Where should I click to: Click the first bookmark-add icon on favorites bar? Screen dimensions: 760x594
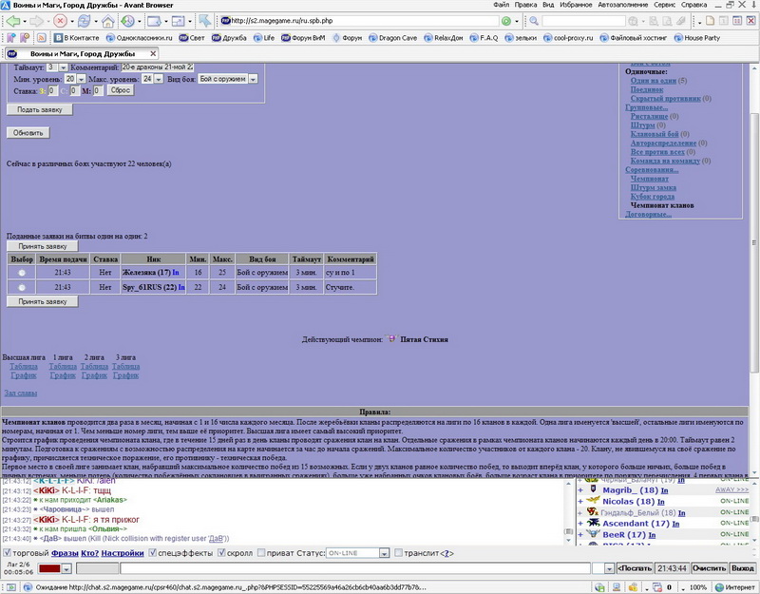pos(10,38)
